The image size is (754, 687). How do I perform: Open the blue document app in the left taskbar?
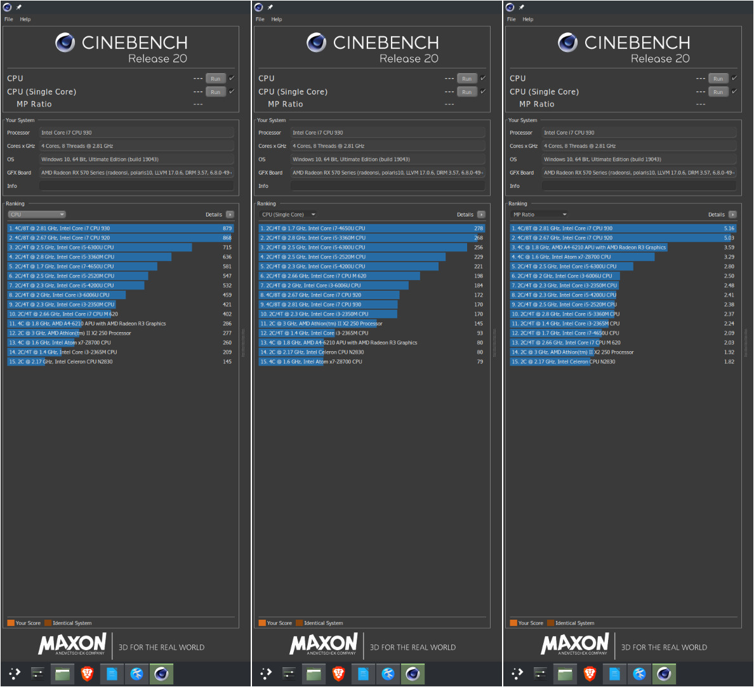(x=112, y=674)
